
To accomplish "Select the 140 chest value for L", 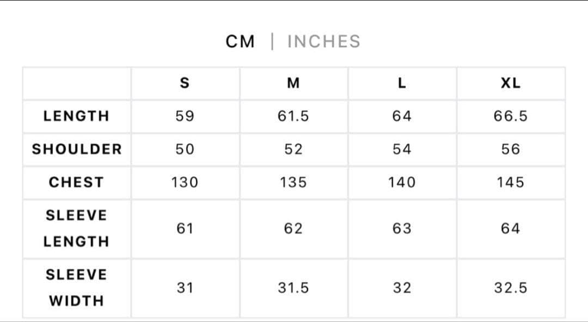I will pyautogui.click(x=402, y=182).
